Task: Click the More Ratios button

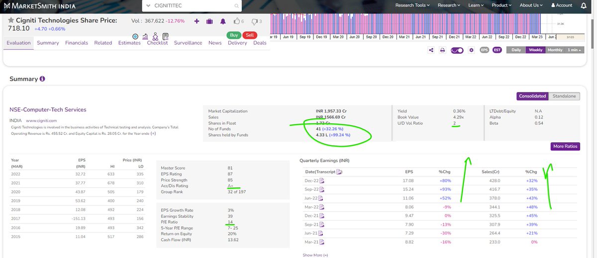Action: pyautogui.click(x=565, y=146)
